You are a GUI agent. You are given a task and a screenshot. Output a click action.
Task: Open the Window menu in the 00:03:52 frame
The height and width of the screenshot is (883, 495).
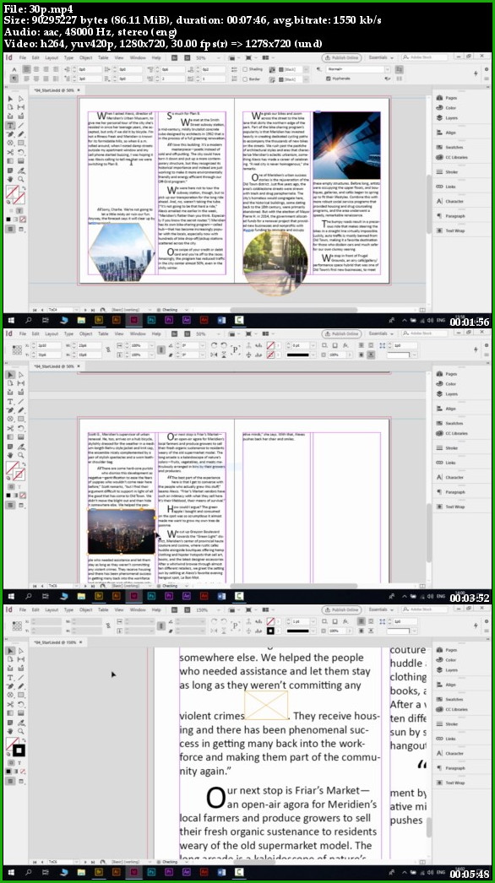point(138,334)
